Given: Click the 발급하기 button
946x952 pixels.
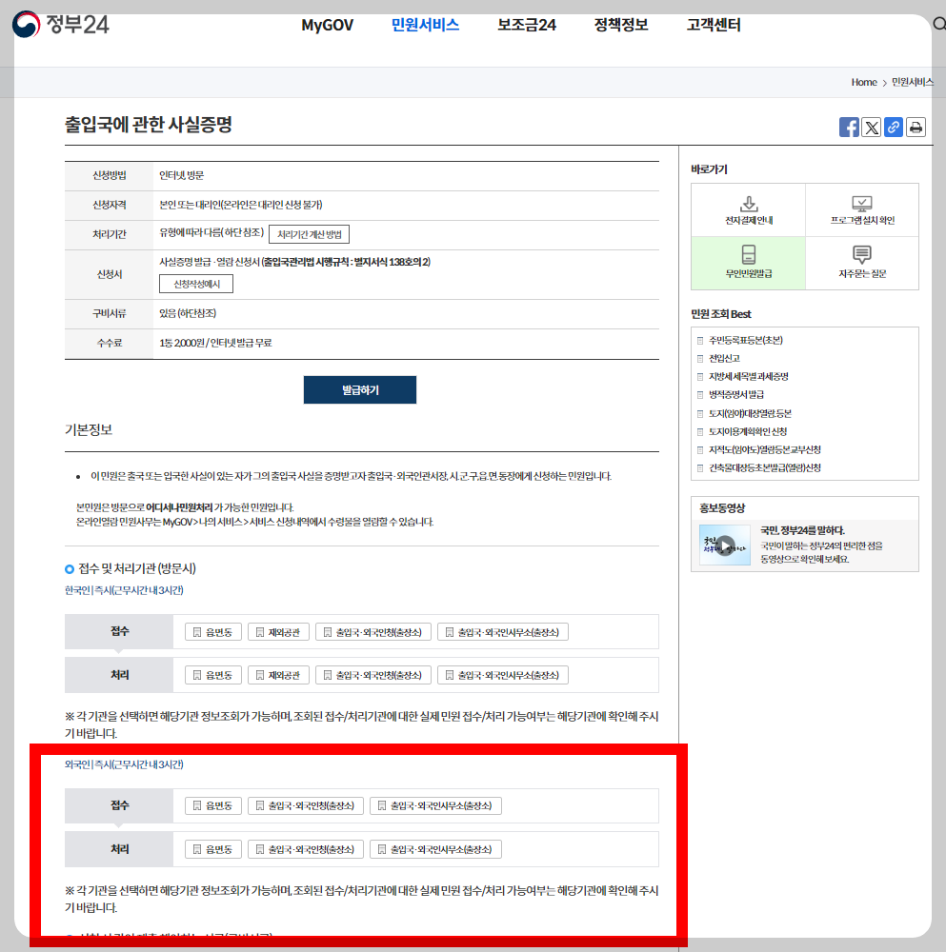Looking at the screenshot, I should [360, 389].
